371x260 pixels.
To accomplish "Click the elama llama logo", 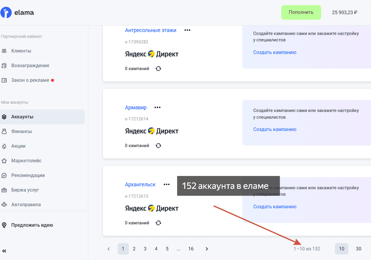I will coord(6,13).
